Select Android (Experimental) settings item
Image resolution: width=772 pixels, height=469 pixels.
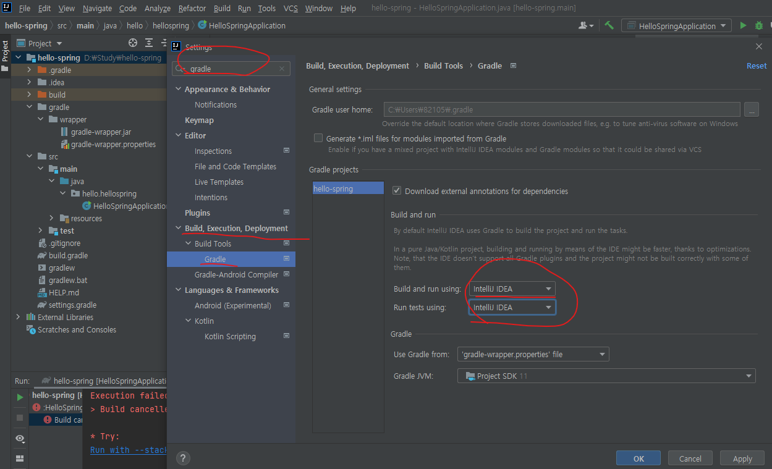pos(233,305)
